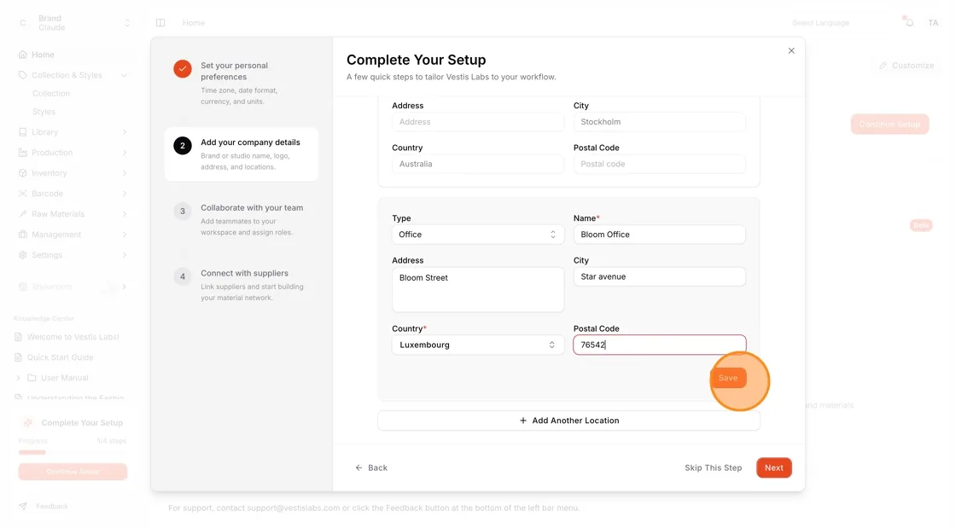Expand the Management menu chevron
956x528 pixels.
pos(125,235)
